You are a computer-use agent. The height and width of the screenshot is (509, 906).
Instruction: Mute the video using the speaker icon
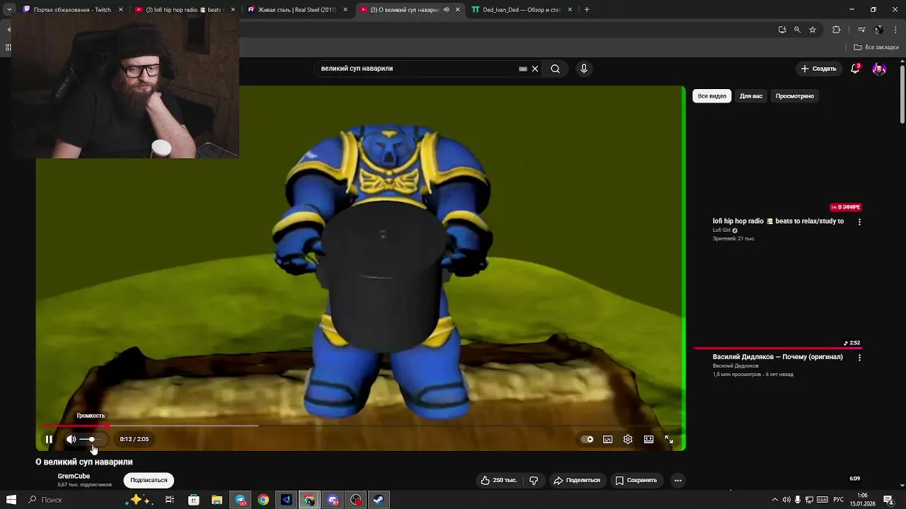tap(71, 439)
